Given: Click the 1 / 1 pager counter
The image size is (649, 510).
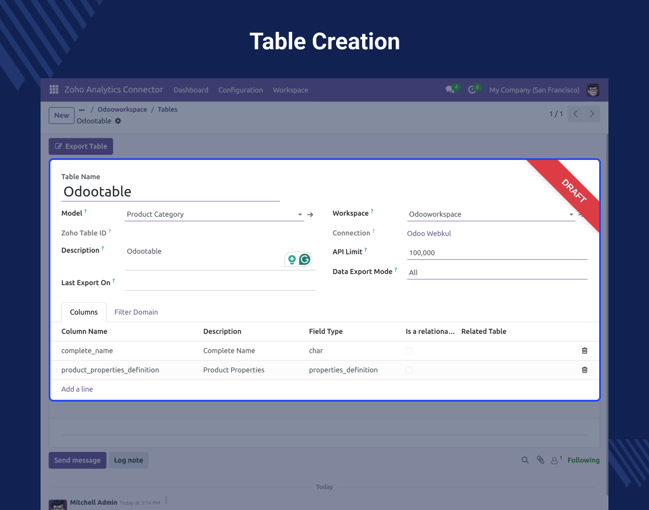Looking at the screenshot, I should pos(556,114).
